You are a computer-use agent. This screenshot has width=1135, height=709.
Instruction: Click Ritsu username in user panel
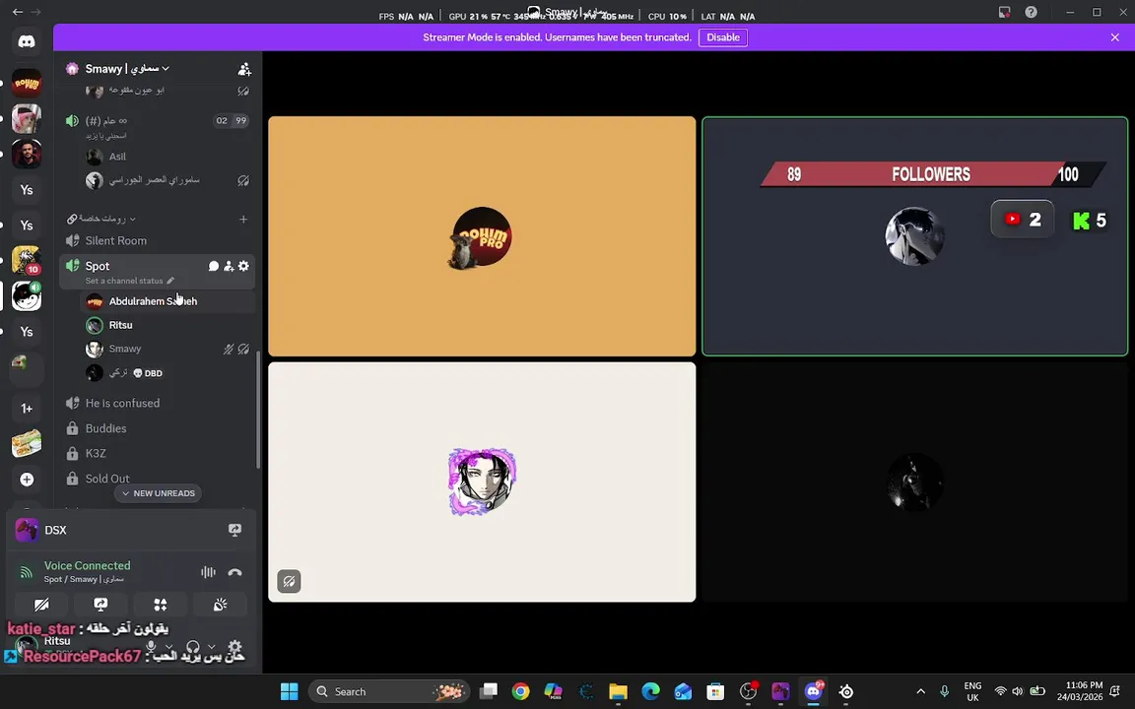point(57,641)
